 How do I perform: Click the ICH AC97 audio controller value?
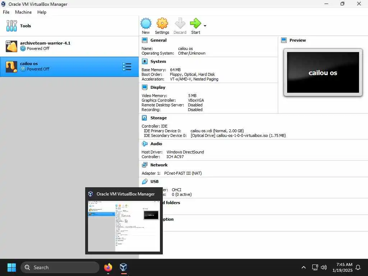click(175, 157)
